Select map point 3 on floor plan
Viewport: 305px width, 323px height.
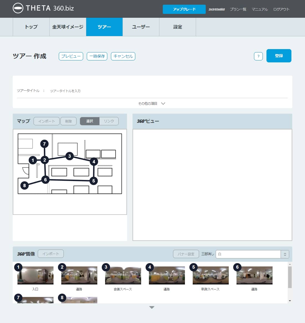(x=70, y=156)
